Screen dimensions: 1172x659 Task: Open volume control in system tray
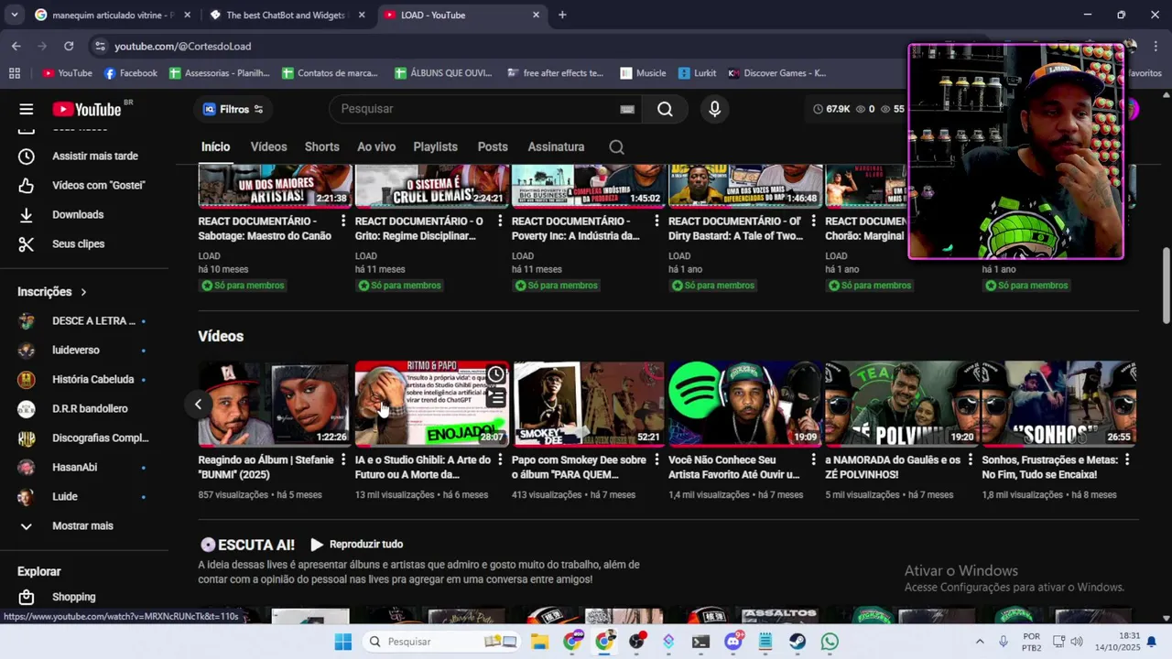(1077, 642)
